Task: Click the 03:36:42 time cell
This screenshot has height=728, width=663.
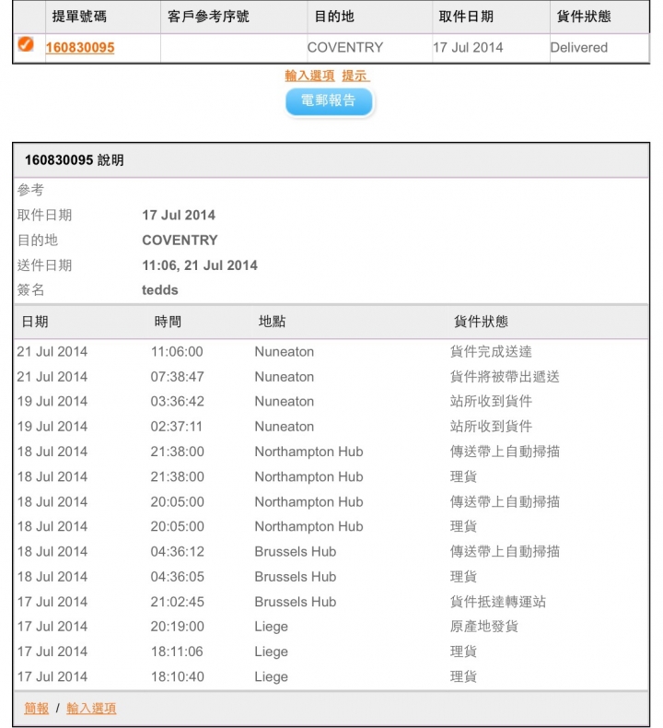Action: (177, 402)
